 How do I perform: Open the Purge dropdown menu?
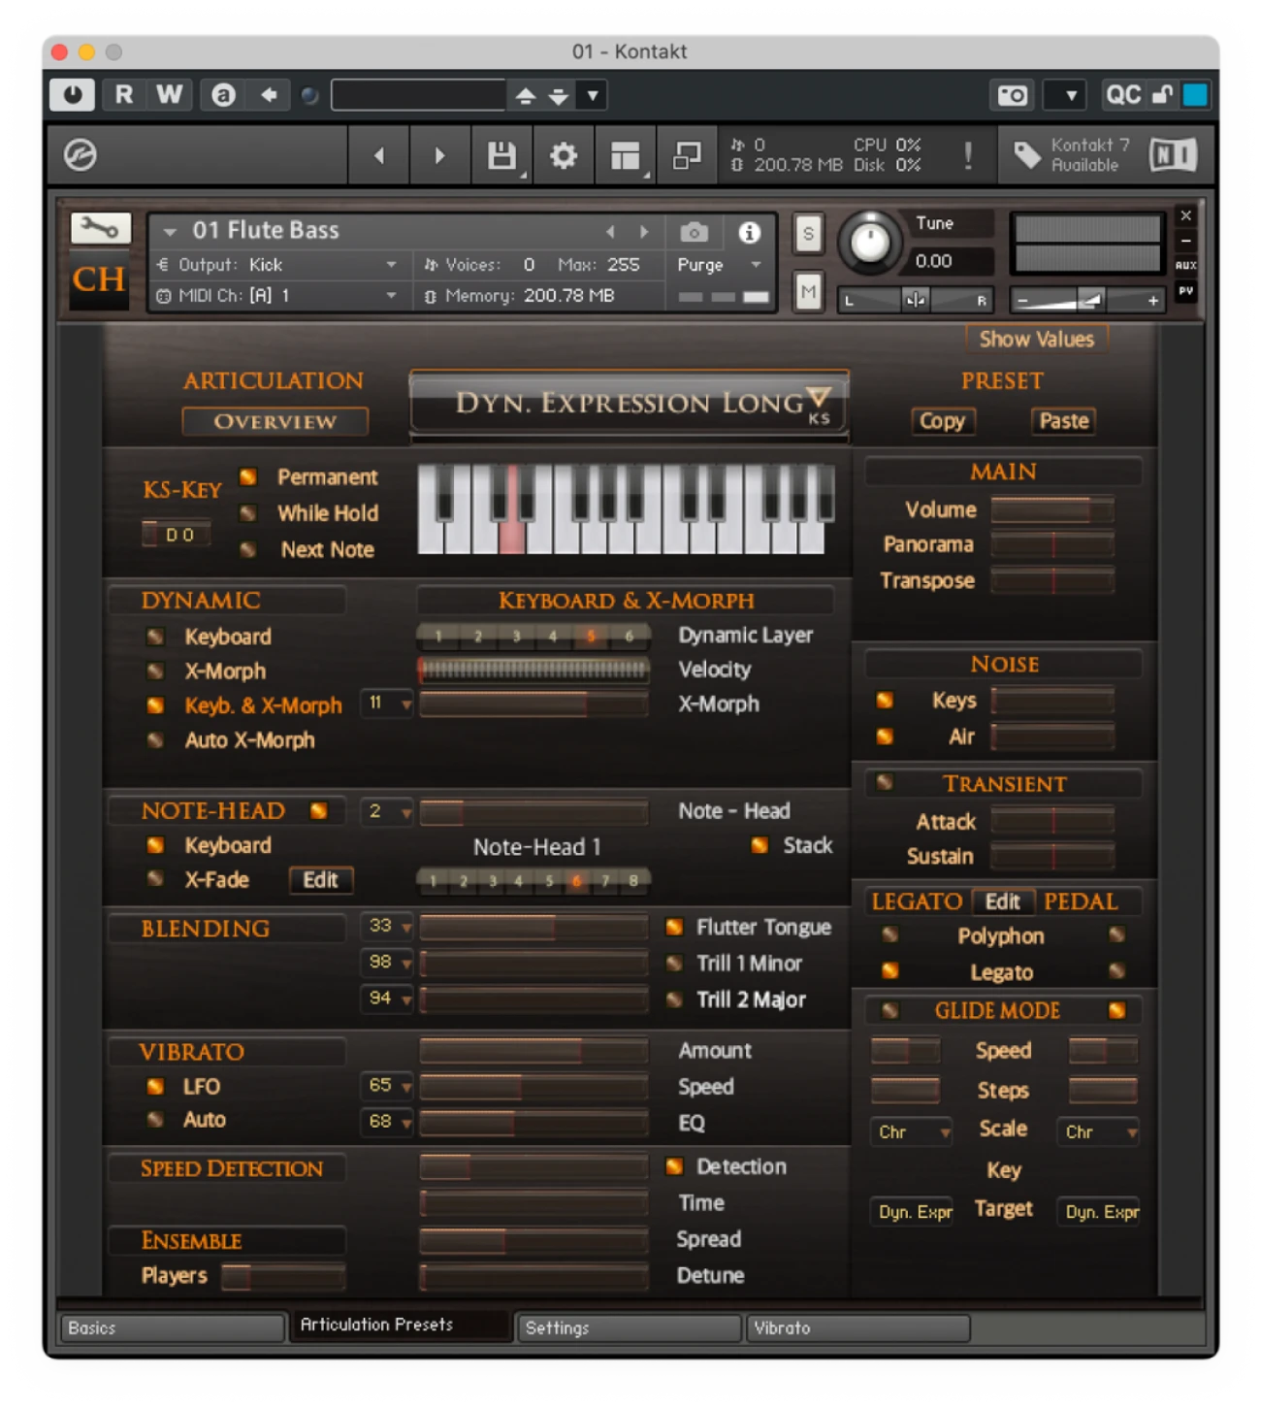coord(756,264)
